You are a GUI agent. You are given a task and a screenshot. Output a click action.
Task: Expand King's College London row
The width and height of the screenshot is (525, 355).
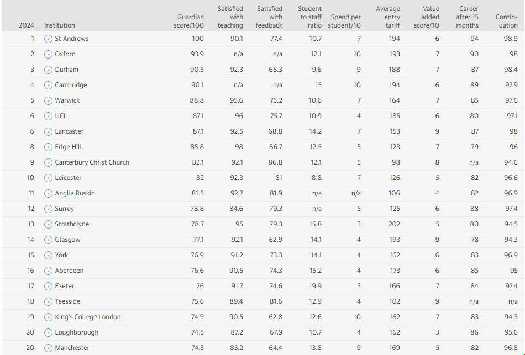tap(48, 317)
